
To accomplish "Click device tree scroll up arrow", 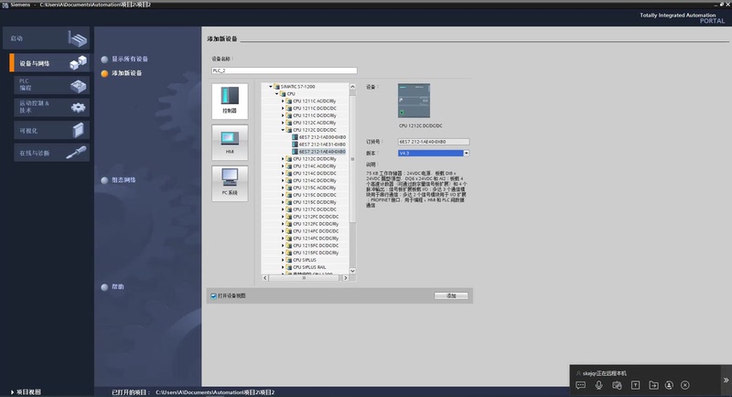I will [x=352, y=87].
